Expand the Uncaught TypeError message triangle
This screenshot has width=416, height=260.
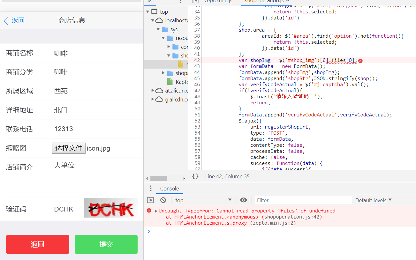coord(156,211)
